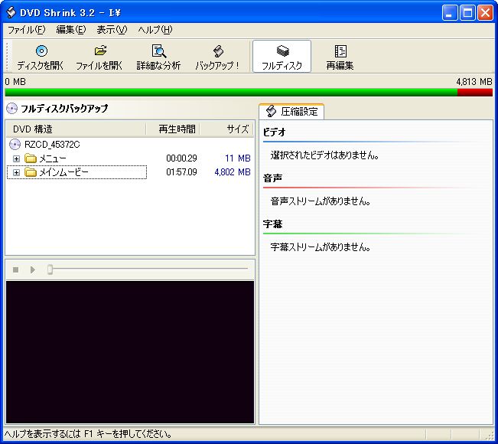Select フルディスク (Full Disc) mode

click(x=282, y=57)
